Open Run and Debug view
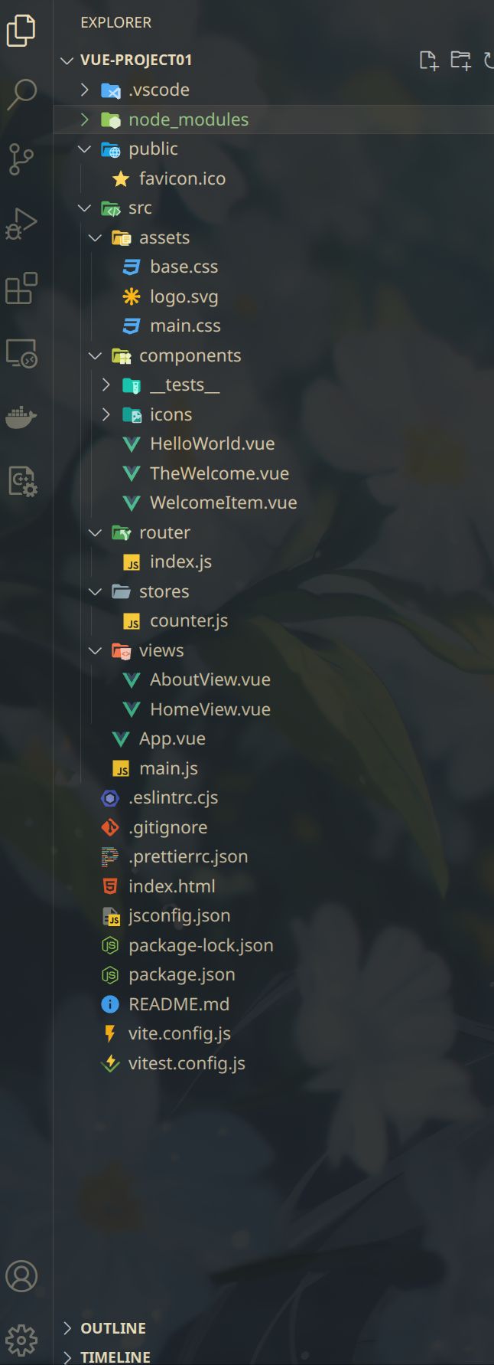This screenshot has width=494, height=1365. coord(21,224)
